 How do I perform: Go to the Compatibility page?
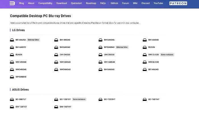click(45, 3)
